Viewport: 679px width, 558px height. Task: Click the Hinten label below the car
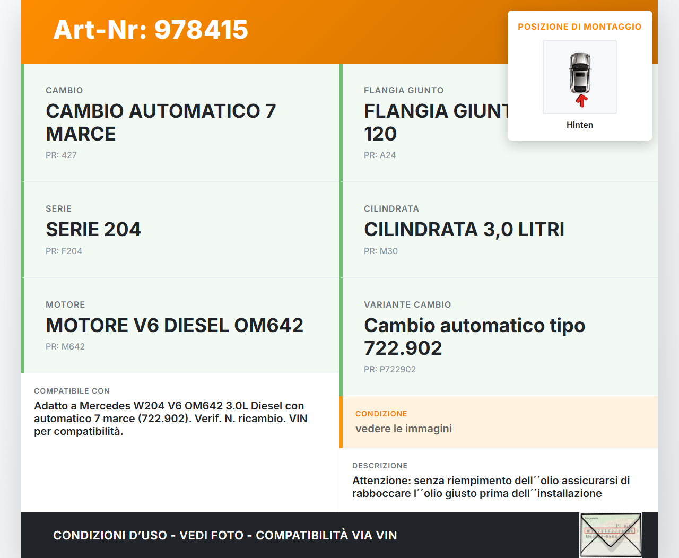pyautogui.click(x=579, y=125)
